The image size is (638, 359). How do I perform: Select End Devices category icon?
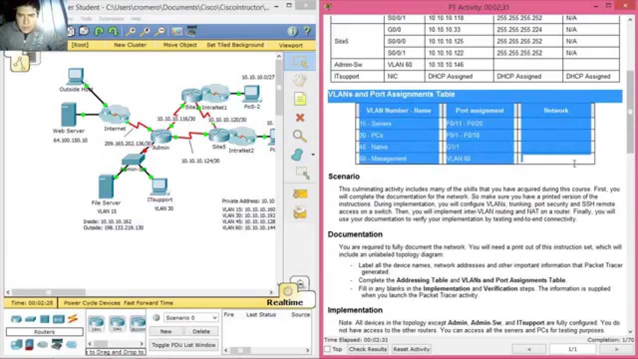tap(16, 344)
